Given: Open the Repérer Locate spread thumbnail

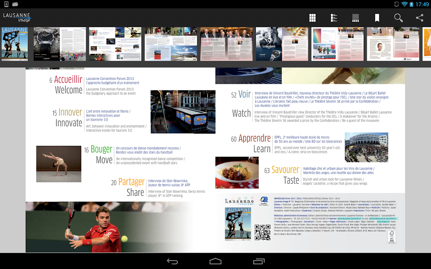Looking at the screenshot, I should 171,44.
